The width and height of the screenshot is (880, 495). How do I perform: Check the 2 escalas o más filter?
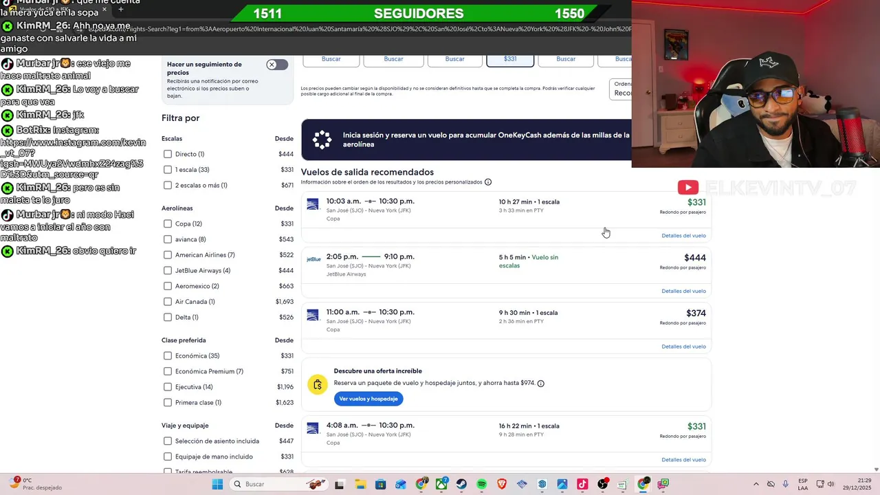[167, 185]
